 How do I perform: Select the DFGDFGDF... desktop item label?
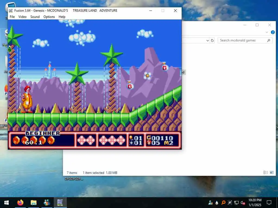click(74, 179)
